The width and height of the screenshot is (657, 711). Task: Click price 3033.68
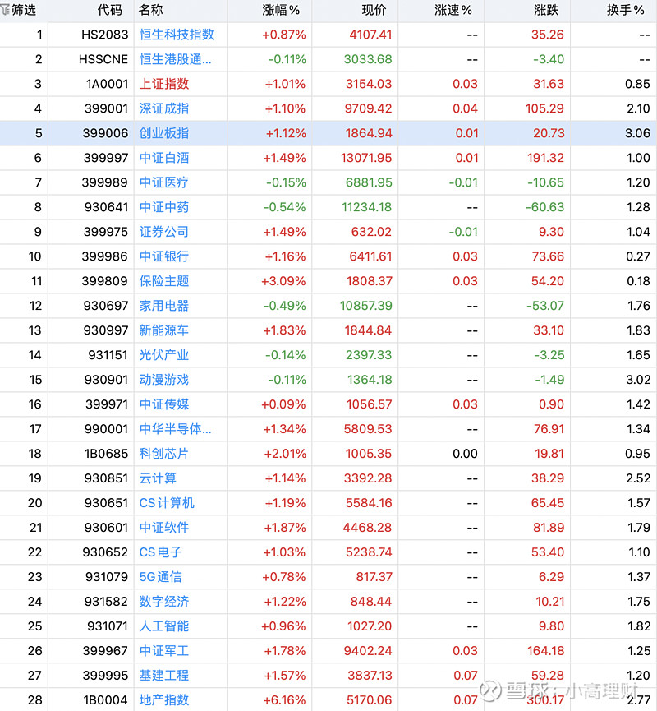(x=368, y=59)
